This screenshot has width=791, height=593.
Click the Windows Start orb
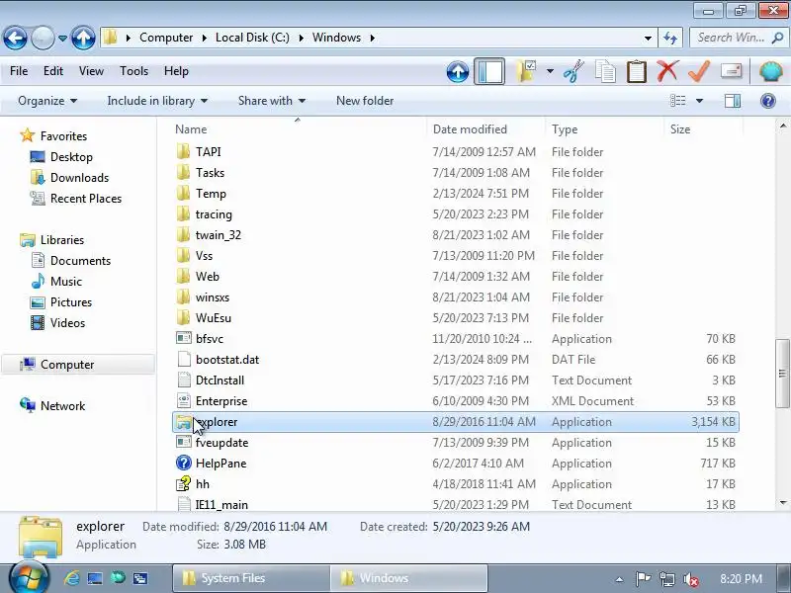point(28,578)
